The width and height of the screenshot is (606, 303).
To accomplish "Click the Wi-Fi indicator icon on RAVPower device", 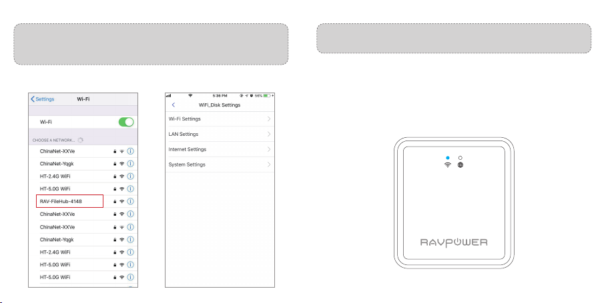I will pos(448,165).
